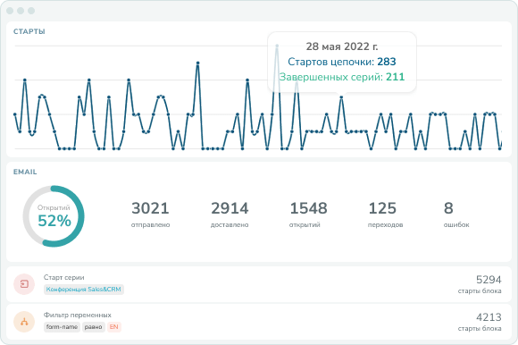Click Завершенных серий: 211 in tooltip
The width and height of the screenshot is (518, 345).
click(342, 77)
